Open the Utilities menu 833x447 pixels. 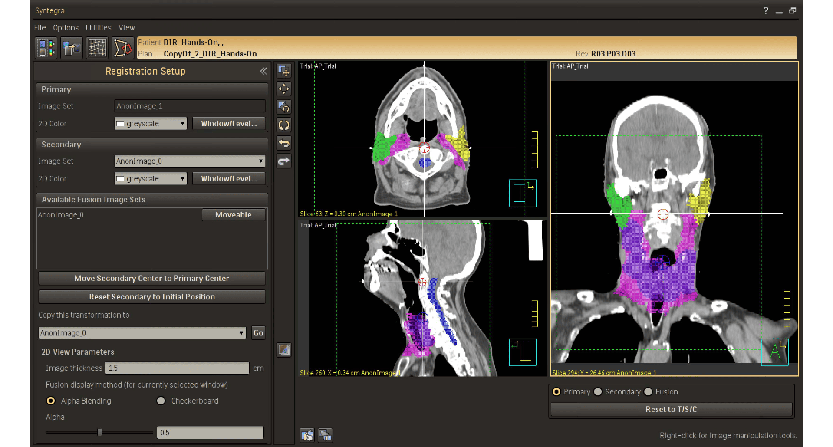pos(98,28)
